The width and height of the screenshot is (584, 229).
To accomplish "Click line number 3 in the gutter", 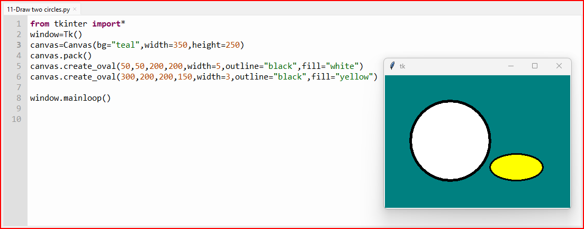I will 19,45.
